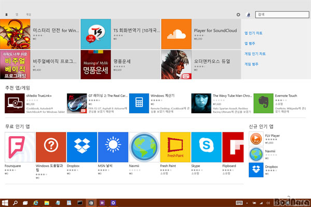This screenshot has height=207, width=311.
Task: Open the Foursquare app icon
Action: 20,147
